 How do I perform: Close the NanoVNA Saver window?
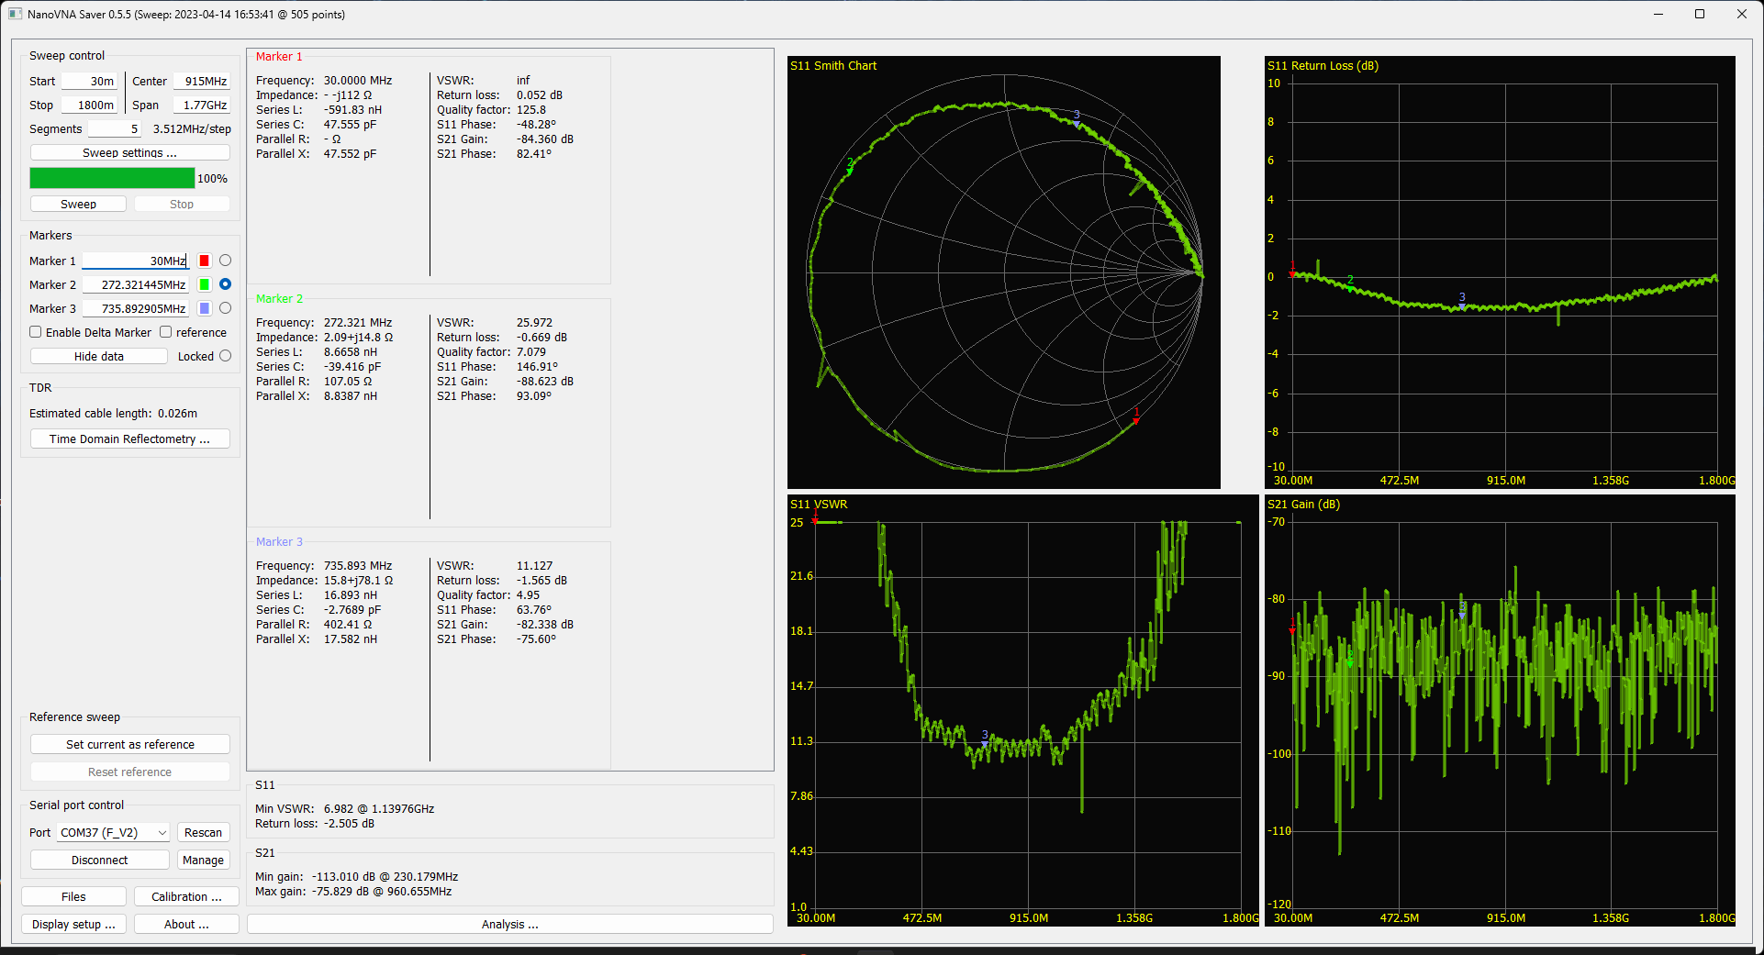pyautogui.click(x=1742, y=14)
